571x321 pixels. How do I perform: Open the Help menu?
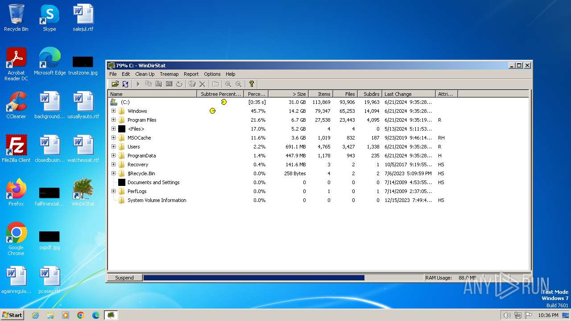(x=230, y=74)
